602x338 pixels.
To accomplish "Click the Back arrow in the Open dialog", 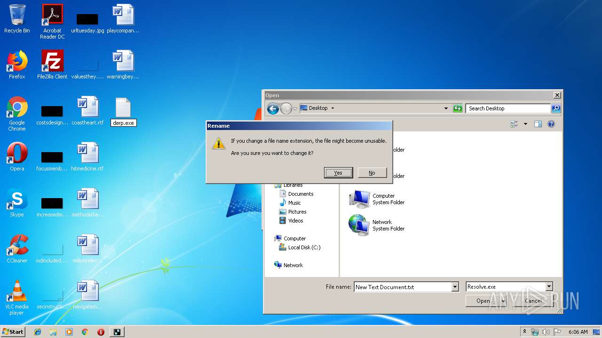I will coord(273,108).
